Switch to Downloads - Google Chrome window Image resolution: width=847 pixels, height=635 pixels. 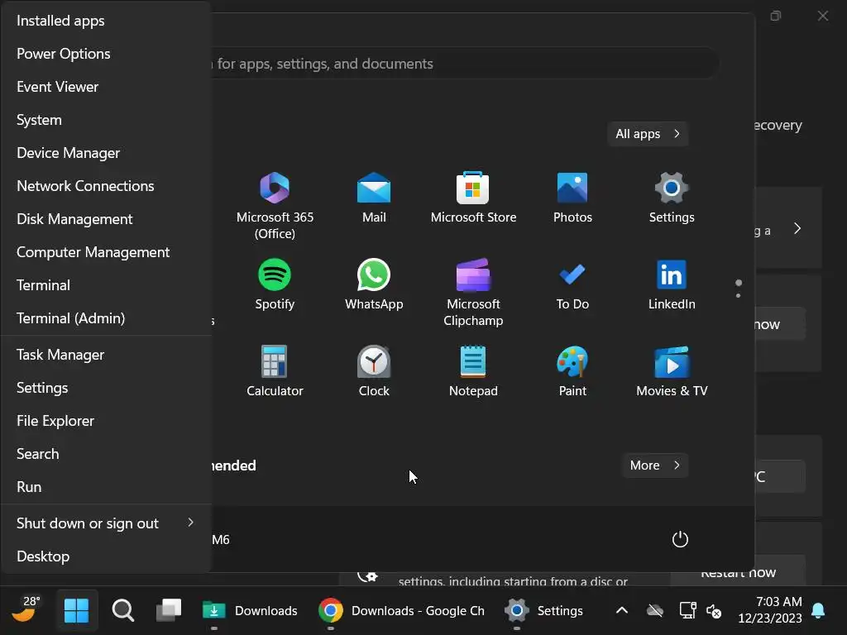(402, 610)
